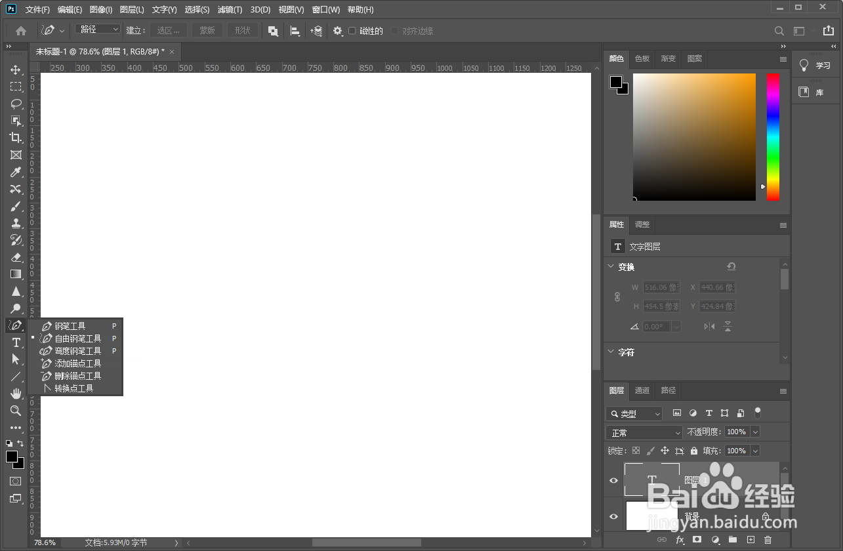
Task: Open pen settings gear icon
Action: click(337, 31)
